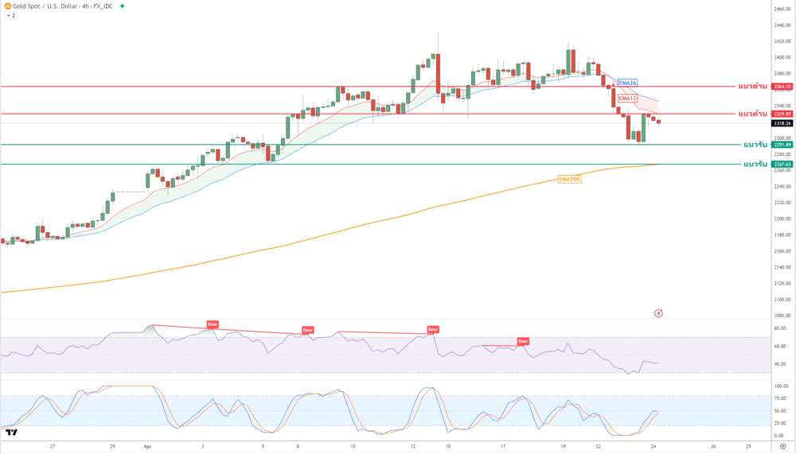The height and width of the screenshot is (454, 796).
Task: Click the 2291.89 support price tag
Action: [782, 145]
